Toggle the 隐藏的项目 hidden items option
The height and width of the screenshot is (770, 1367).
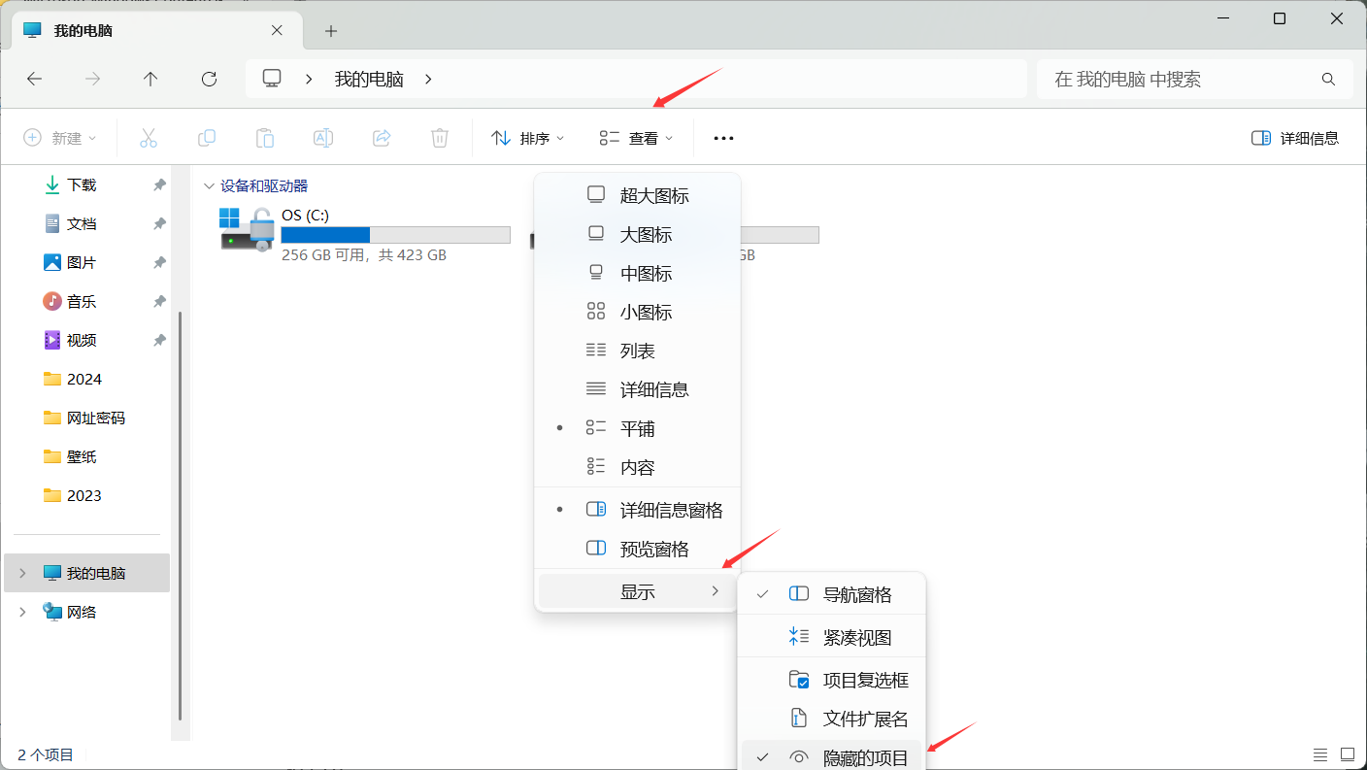coord(864,758)
